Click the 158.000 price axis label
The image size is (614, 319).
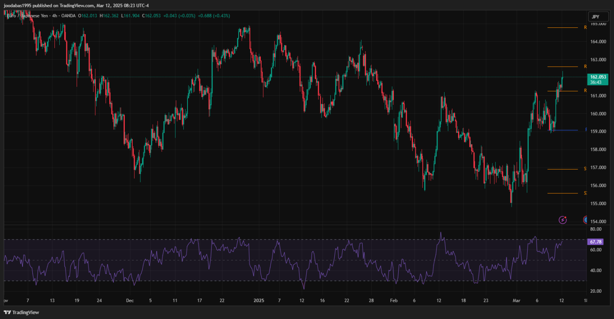click(x=598, y=149)
